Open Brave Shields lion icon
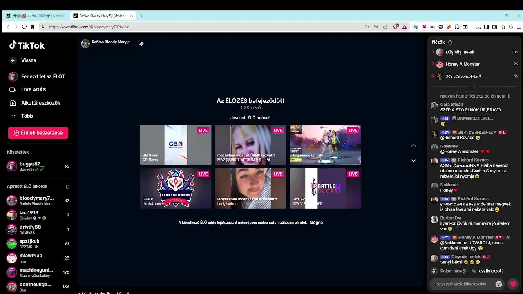 point(396,27)
